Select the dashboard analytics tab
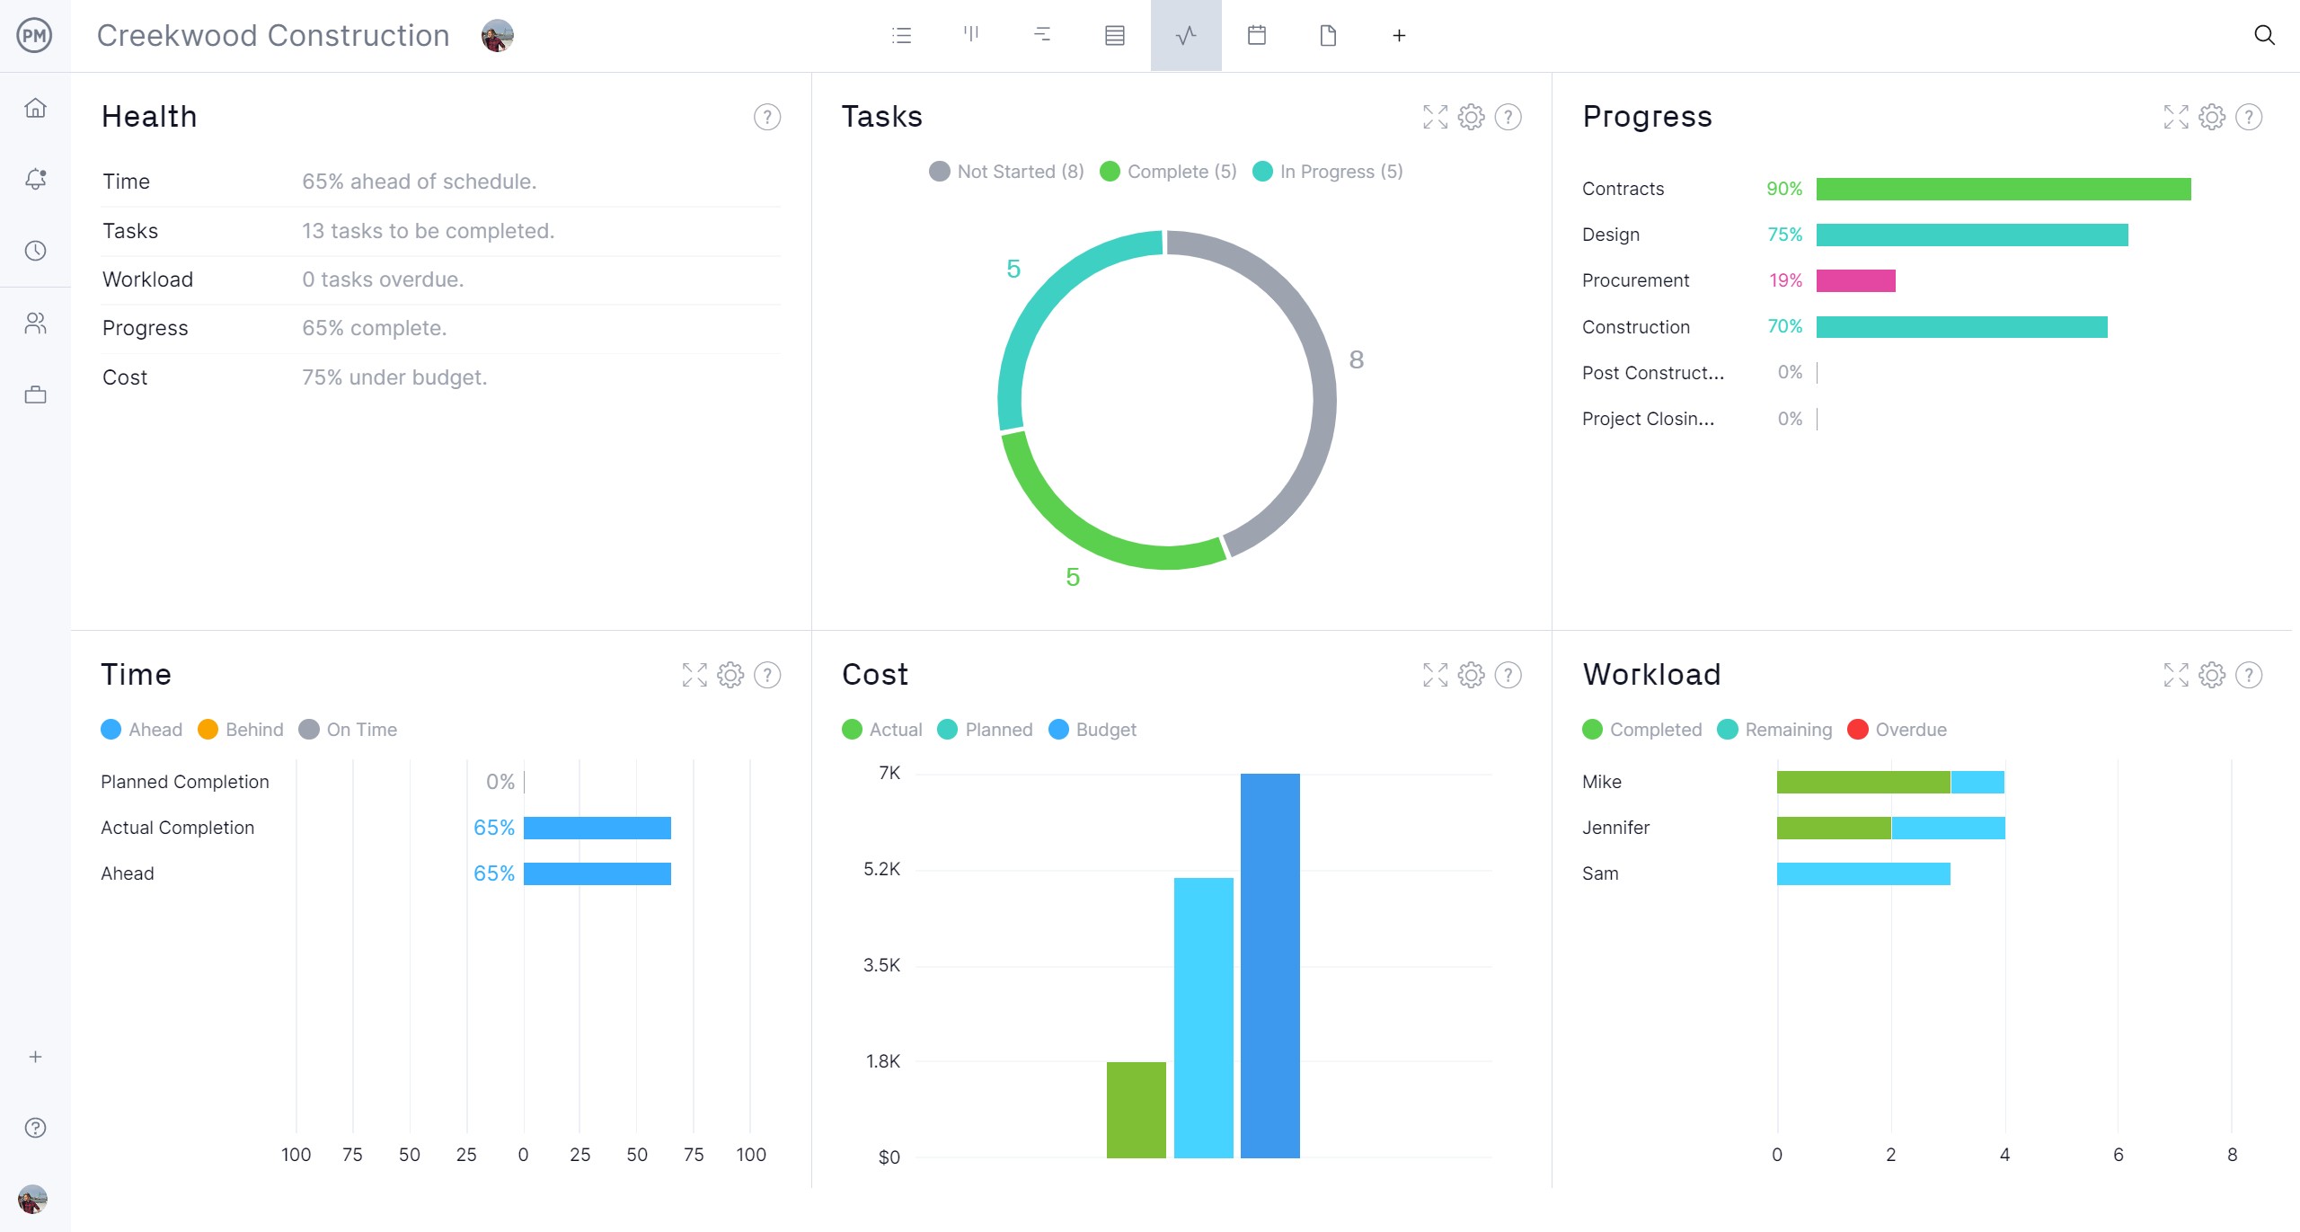 click(1185, 37)
